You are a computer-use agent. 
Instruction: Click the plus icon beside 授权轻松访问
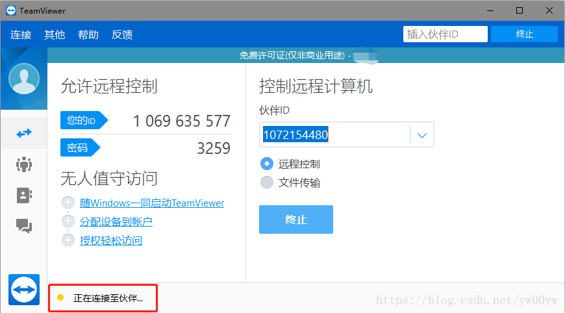[x=68, y=240]
